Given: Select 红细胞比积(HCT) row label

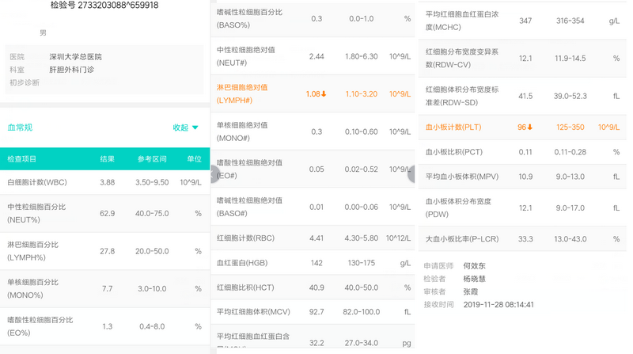Looking at the screenshot, I should 245,287.
